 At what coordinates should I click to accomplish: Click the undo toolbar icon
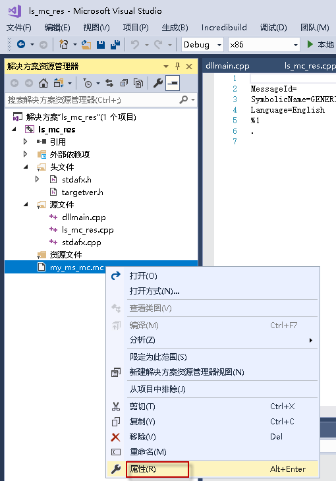(135, 45)
